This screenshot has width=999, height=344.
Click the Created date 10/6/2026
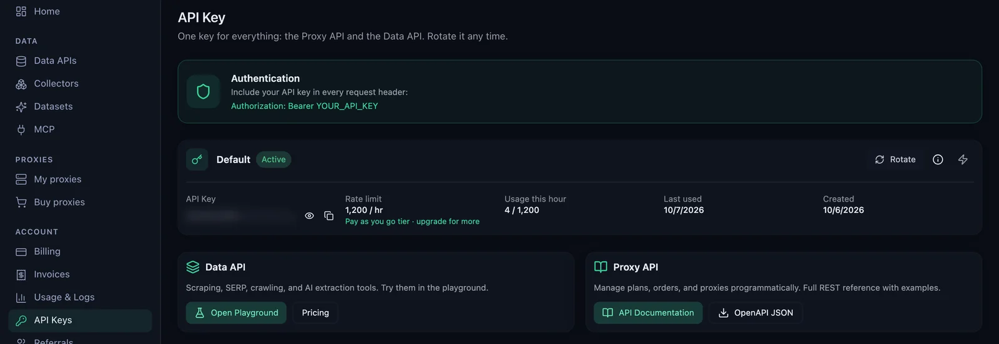tap(844, 210)
